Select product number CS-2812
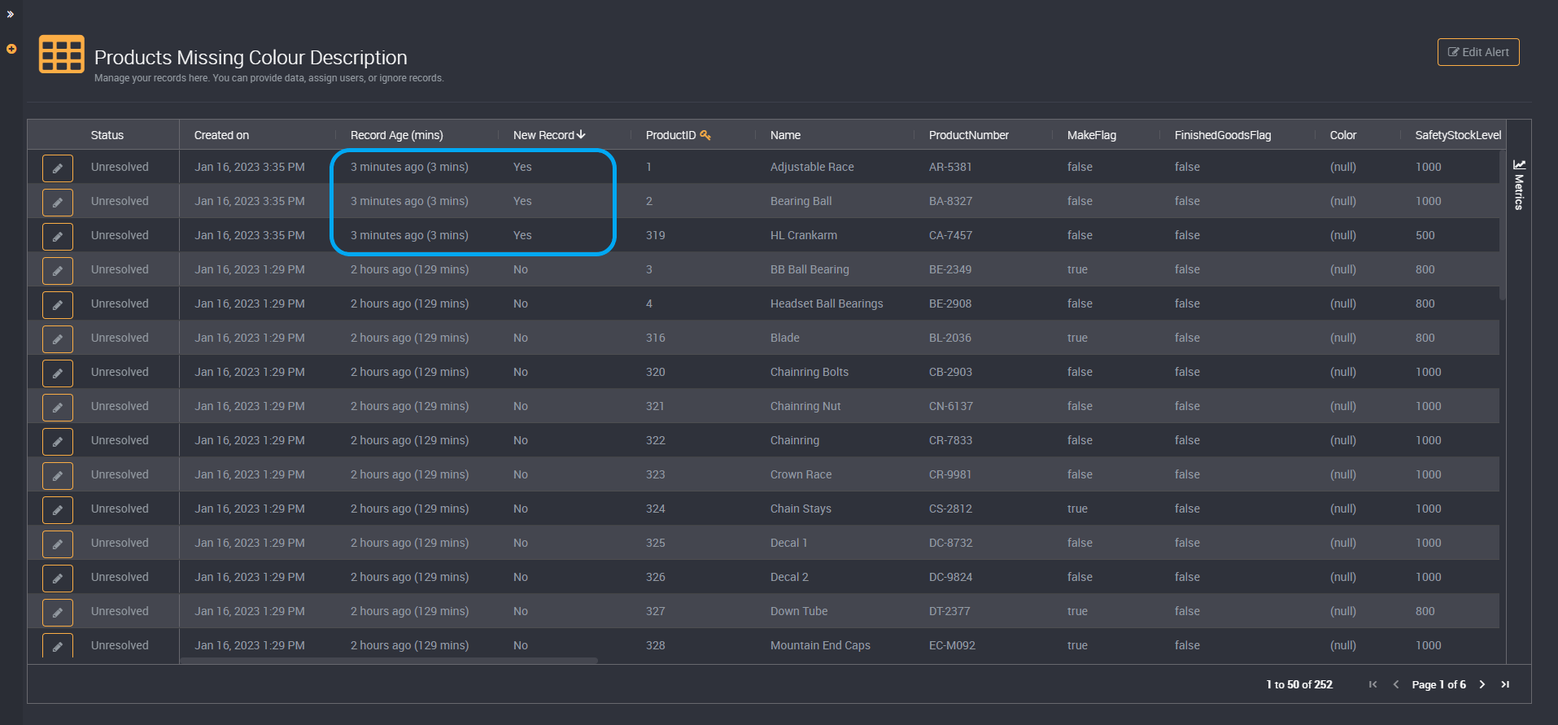Viewport: 1558px width, 725px height. tap(950, 509)
